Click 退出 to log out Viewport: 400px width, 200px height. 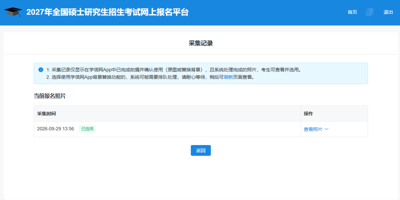point(388,12)
